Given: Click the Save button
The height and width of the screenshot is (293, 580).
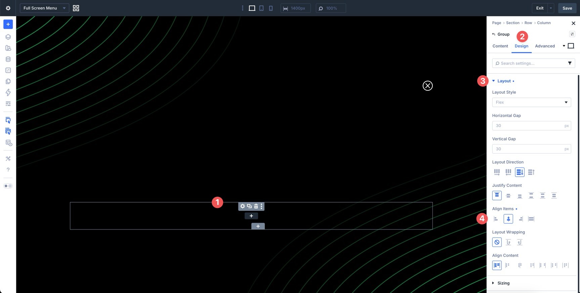Looking at the screenshot, I should [567, 8].
